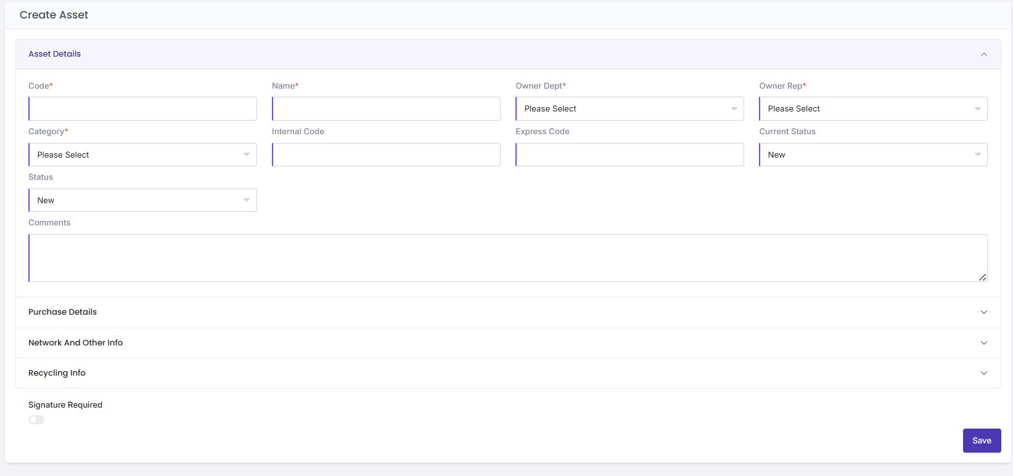Click the Purchase Details section title
This screenshot has width=1013, height=476.
pos(62,312)
